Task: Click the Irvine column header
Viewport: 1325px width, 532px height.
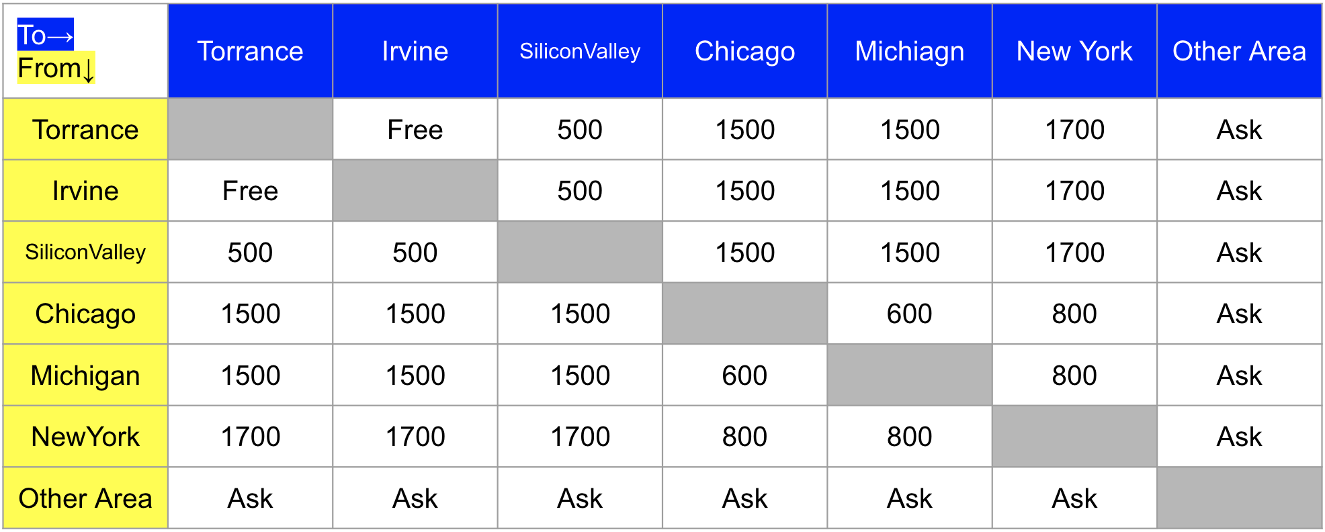Action: coord(415,51)
